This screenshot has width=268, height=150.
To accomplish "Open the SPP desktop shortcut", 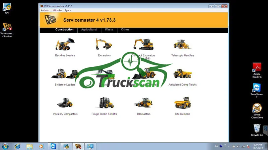I will [x=7, y=8].
